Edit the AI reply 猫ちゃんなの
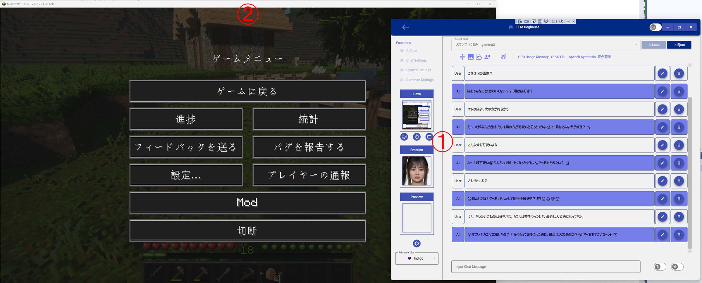702x283 pixels. pos(663,91)
